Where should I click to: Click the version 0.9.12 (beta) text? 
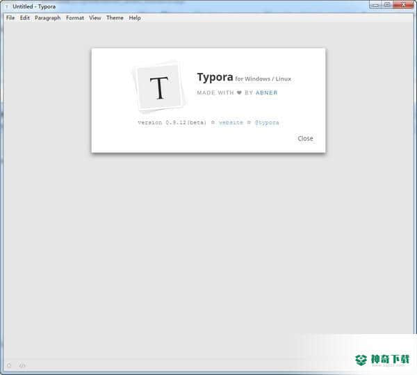point(172,122)
